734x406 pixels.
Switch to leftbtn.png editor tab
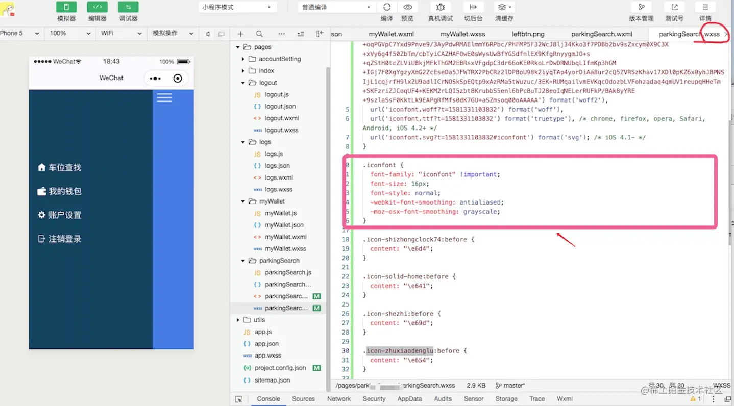coord(528,34)
